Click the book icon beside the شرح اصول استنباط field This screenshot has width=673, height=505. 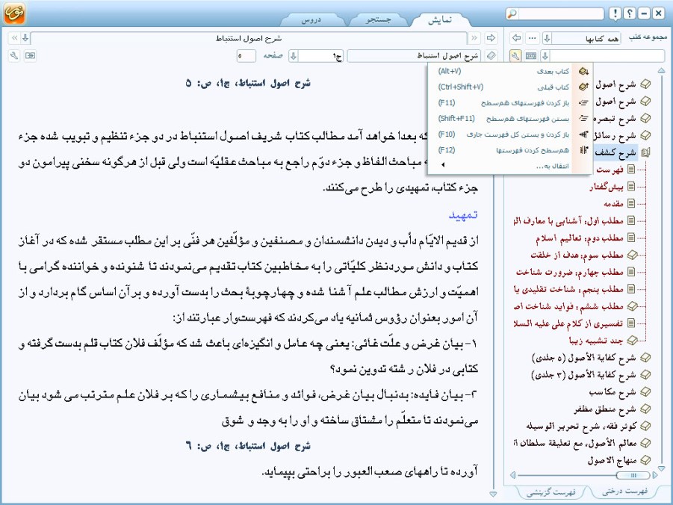(491, 56)
